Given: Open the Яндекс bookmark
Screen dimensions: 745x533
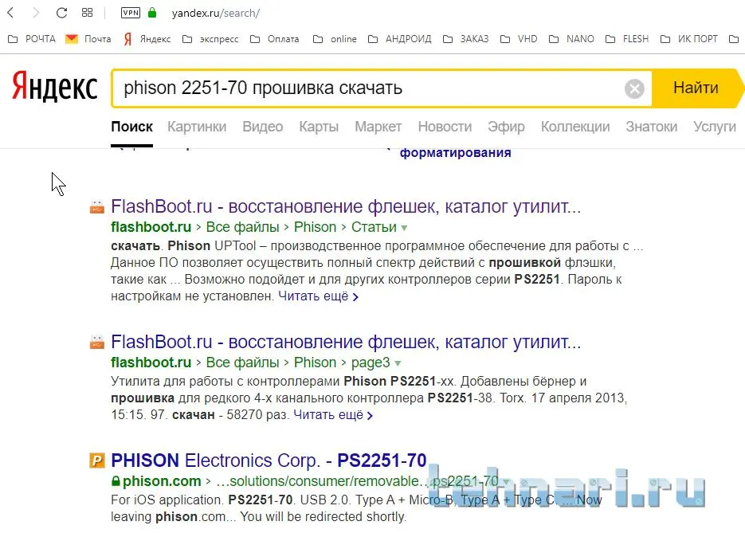Looking at the screenshot, I should click(x=147, y=39).
